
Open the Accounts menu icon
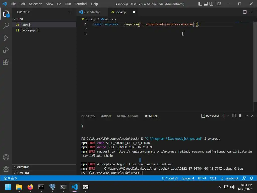[x=6, y=157]
